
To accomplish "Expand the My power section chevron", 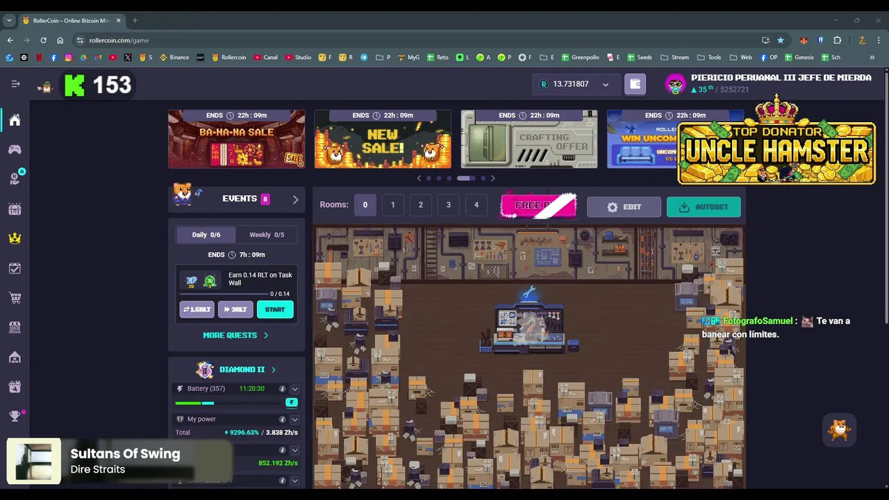I will (x=294, y=419).
